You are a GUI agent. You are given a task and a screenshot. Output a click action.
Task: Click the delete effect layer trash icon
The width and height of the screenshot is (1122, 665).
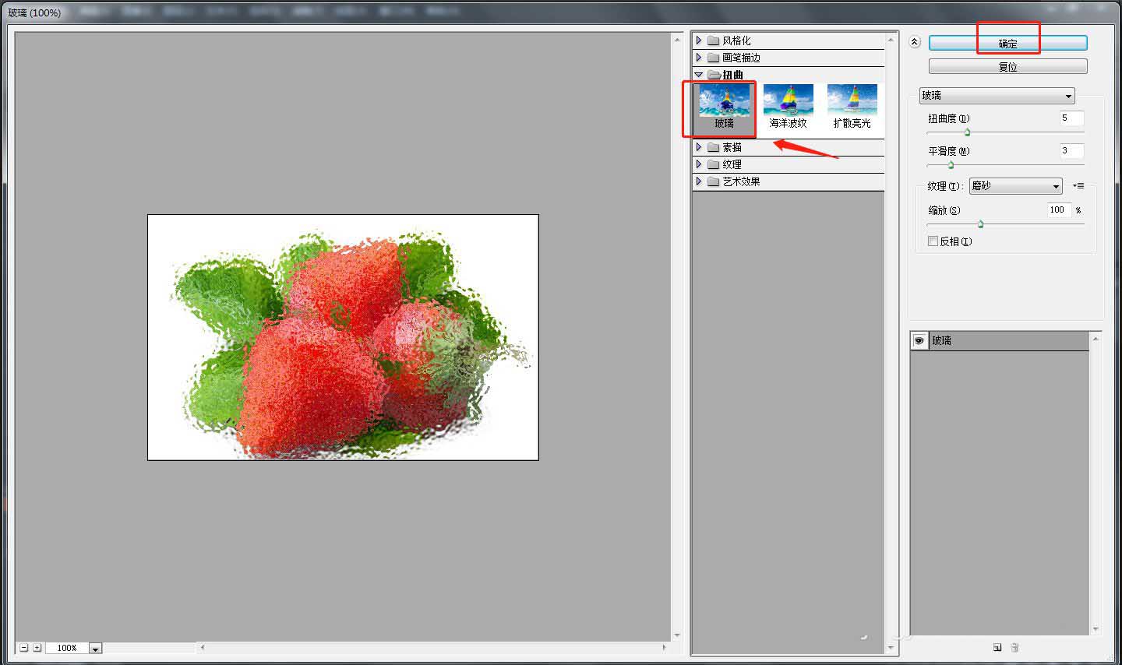pyautogui.click(x=1014, y=647)
